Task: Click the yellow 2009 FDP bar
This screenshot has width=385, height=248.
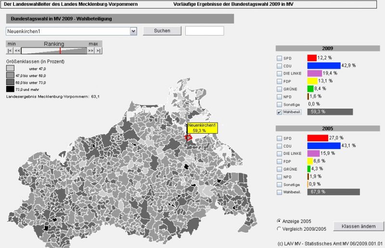Action: (312, 81)
